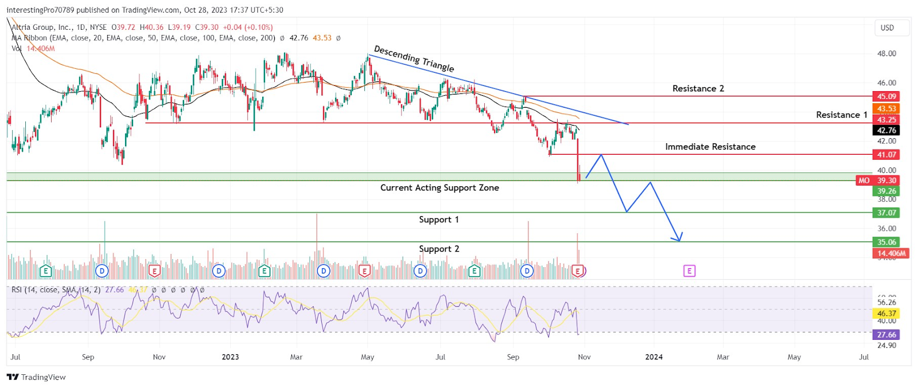Click the 24.90 RSI axis label

point(886,346)
